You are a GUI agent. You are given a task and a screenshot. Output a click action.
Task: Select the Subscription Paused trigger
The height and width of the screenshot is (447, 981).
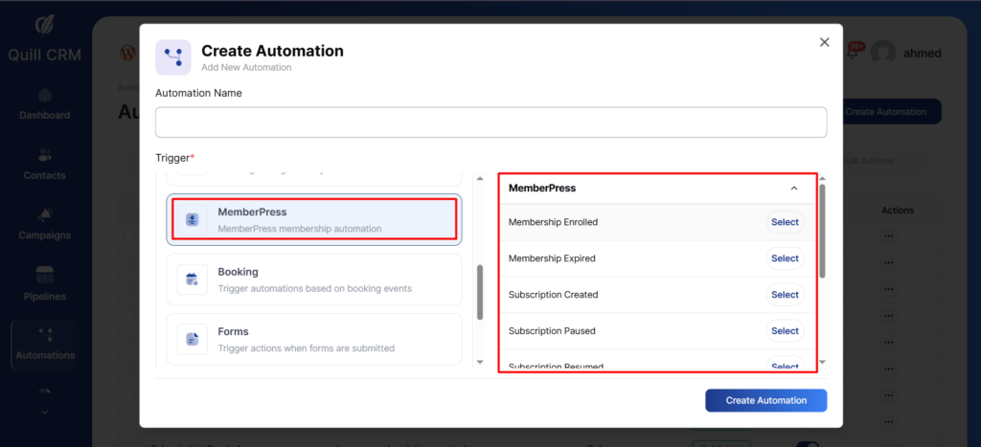785,331
